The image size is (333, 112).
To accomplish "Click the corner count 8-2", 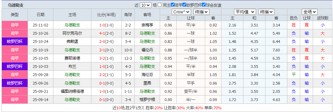I will 128,33.
